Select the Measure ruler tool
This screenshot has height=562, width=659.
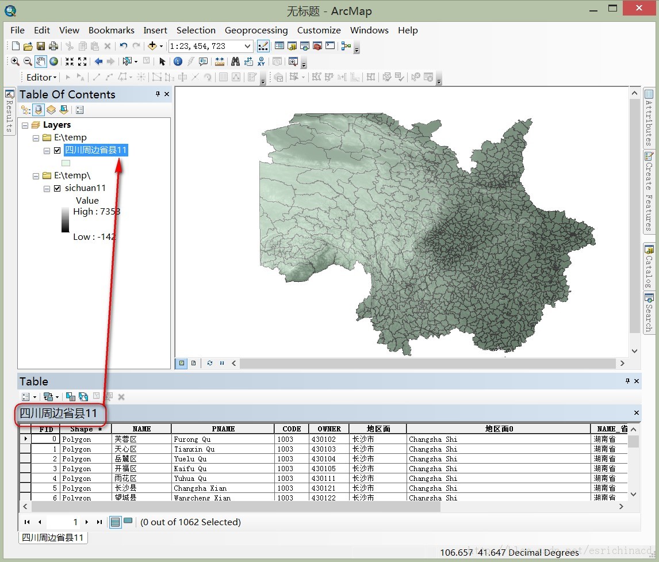tap(220, 62)
